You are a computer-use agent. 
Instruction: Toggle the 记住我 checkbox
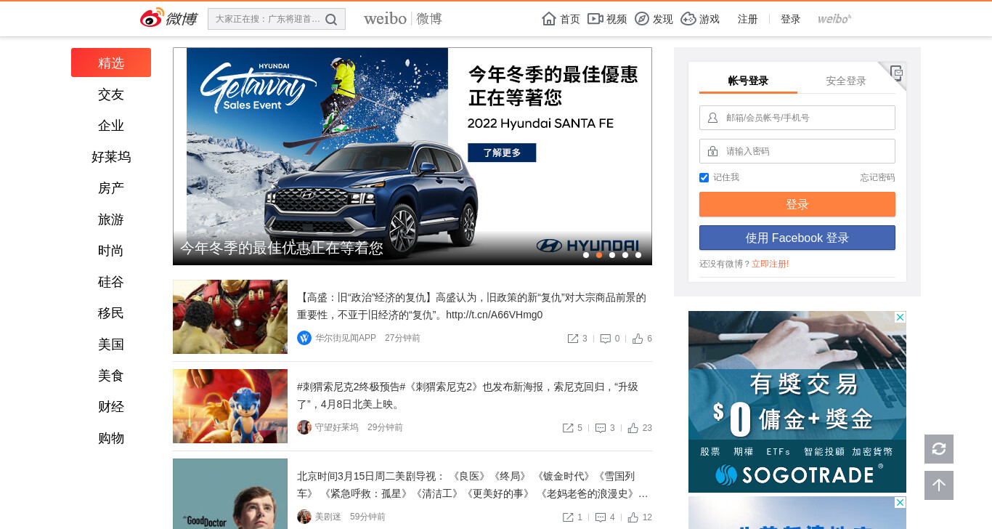(x=704, y=177)
